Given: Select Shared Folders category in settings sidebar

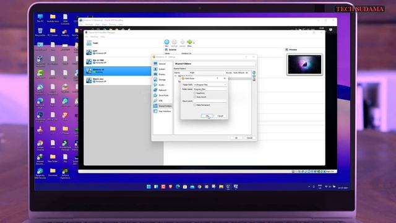Looking at the screenshot, I should tap(162, 106).
